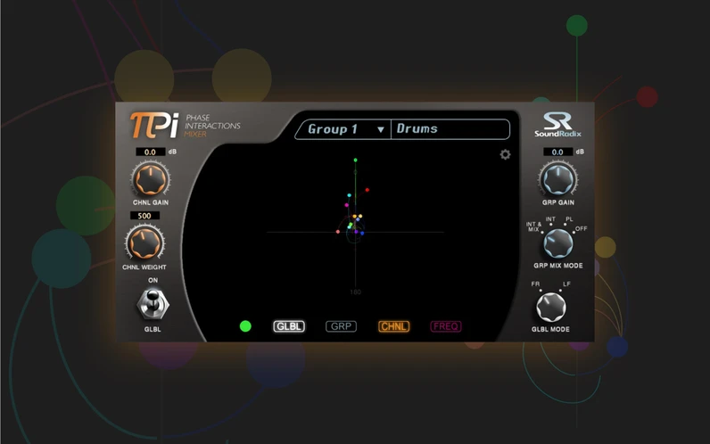Click the Drums group name field

click(450, 129)
